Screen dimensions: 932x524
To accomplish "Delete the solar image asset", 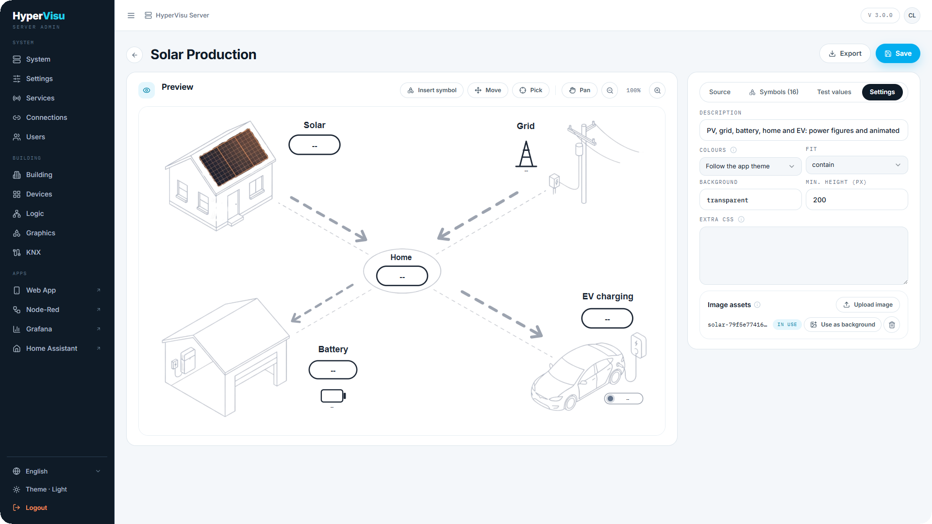I will pyautogui.click(x=892, y=325).
